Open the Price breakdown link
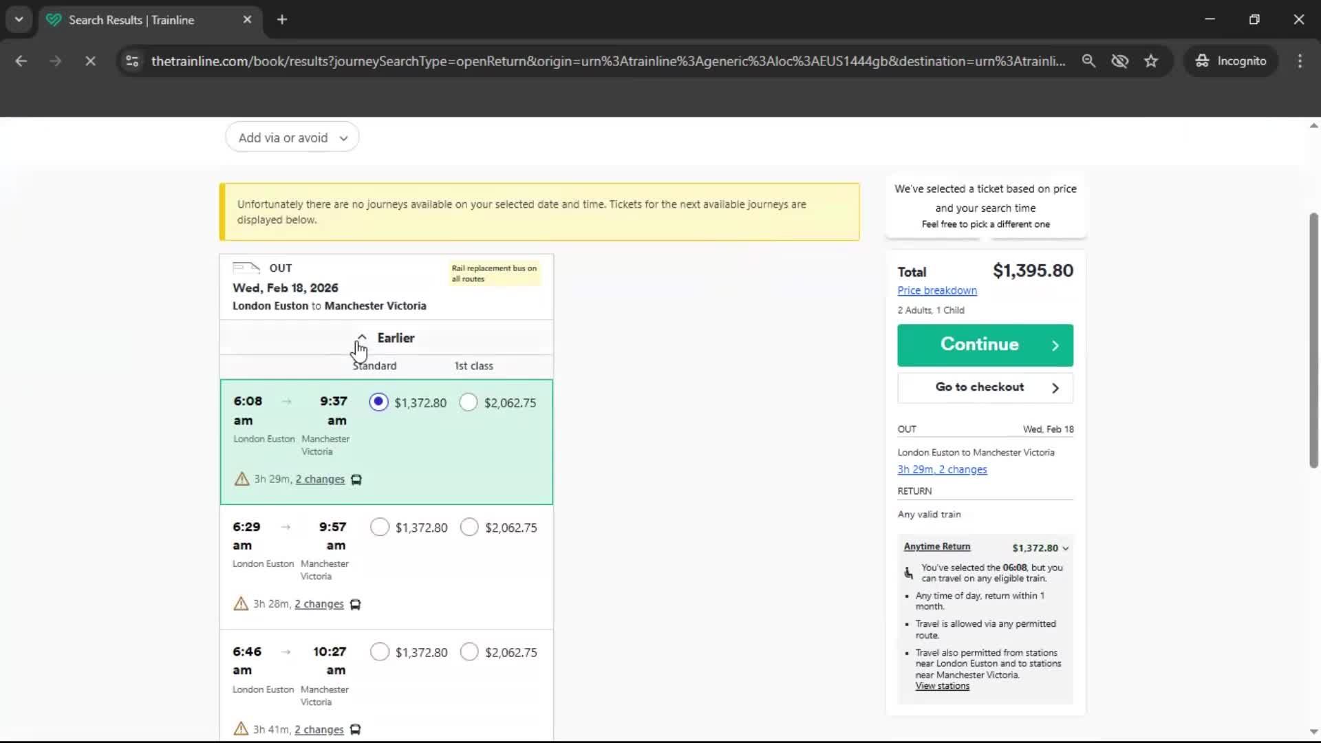 point(936,290)
